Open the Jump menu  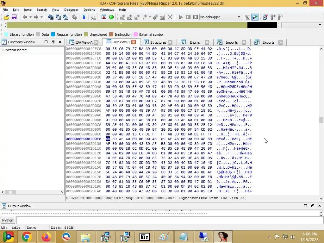pos(28,10)
